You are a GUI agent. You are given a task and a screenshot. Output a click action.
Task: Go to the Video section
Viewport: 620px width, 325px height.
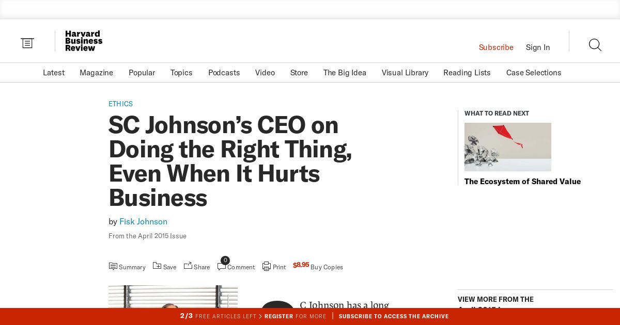click(265, 73)
